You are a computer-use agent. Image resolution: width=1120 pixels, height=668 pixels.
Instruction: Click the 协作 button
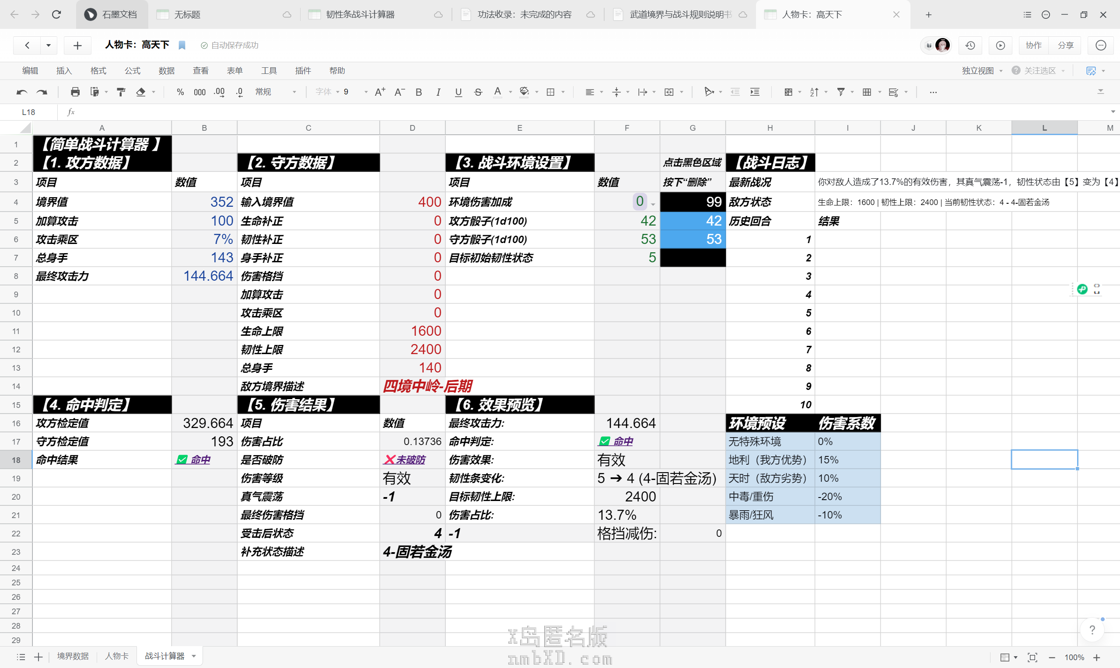(1033, 45)
